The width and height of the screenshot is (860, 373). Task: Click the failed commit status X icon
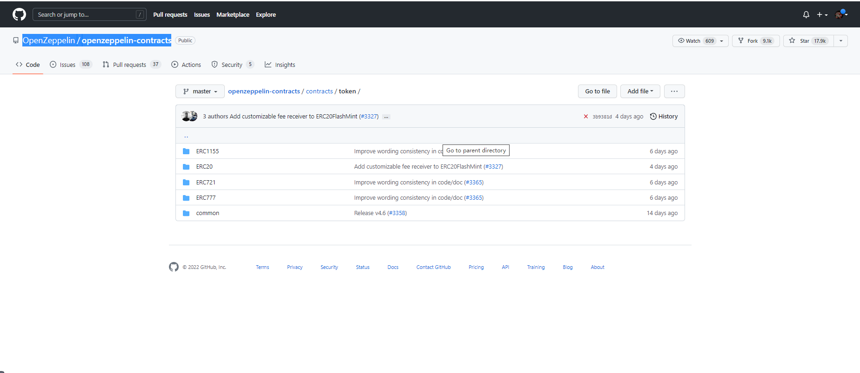click(586, 117)
